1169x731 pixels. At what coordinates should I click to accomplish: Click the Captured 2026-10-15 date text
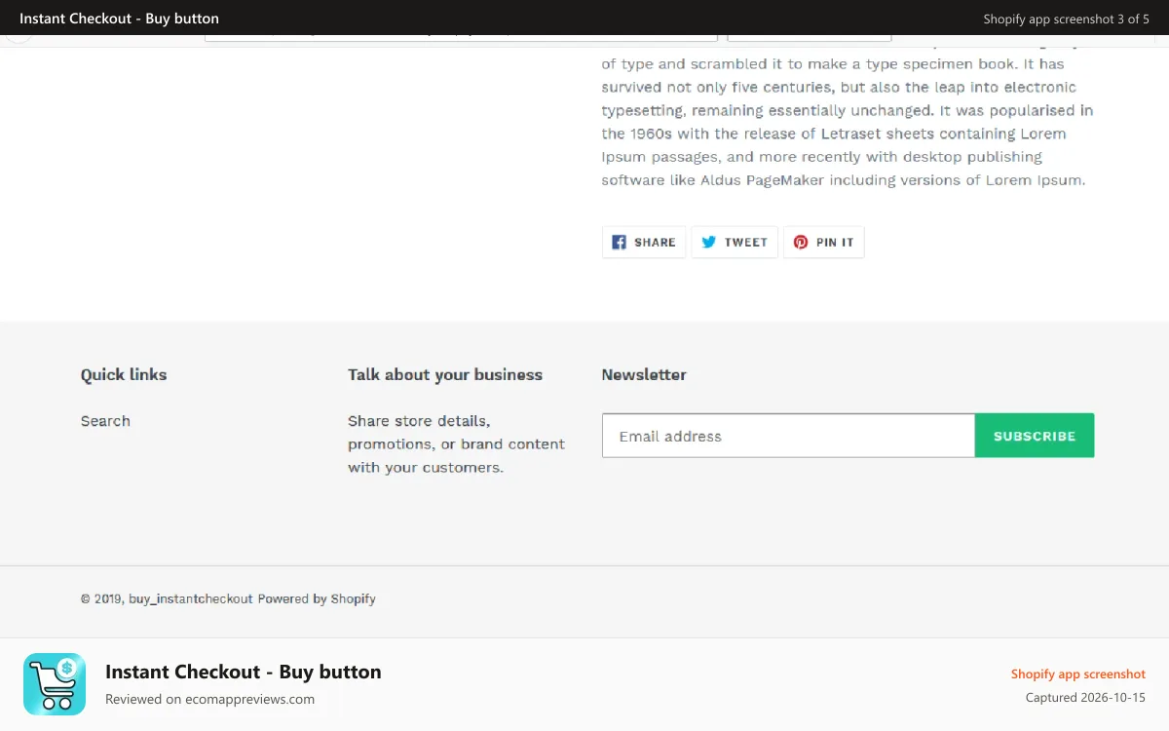tap(1085, 698)
